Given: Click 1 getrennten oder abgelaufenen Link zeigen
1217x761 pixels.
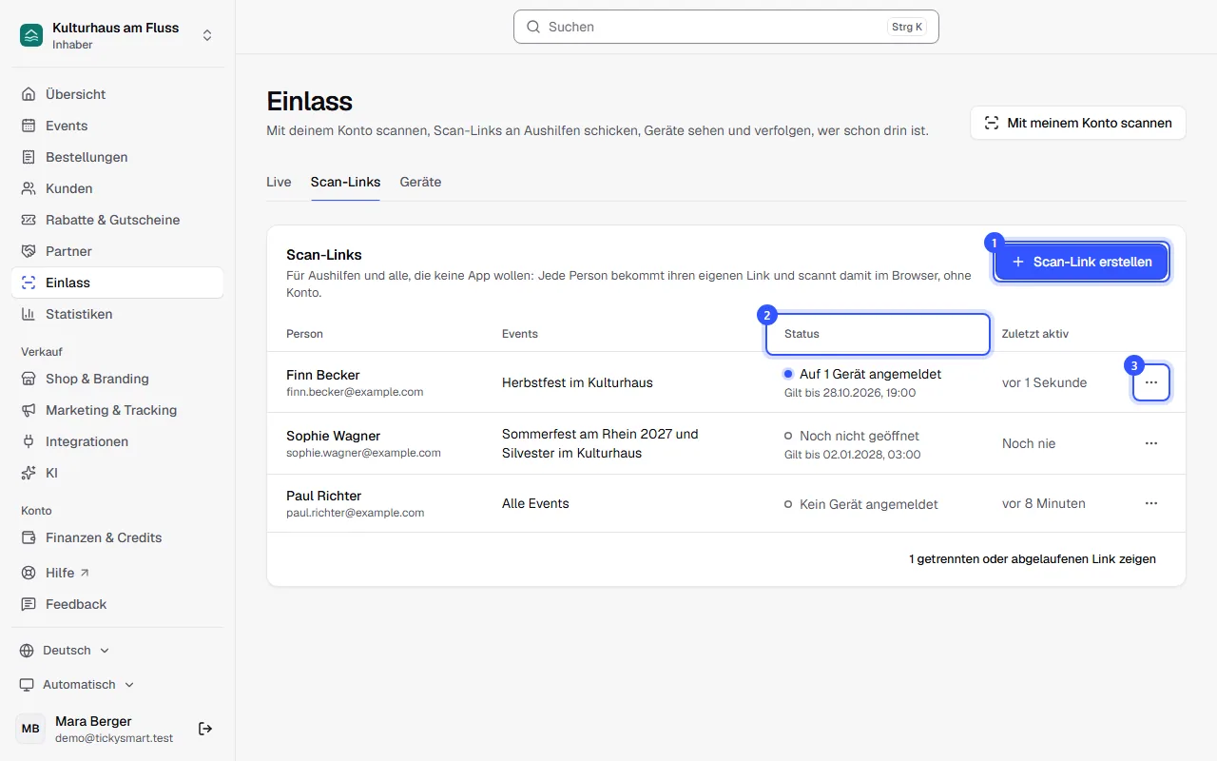Looking at the screenshot, I should click(1033, 559).
